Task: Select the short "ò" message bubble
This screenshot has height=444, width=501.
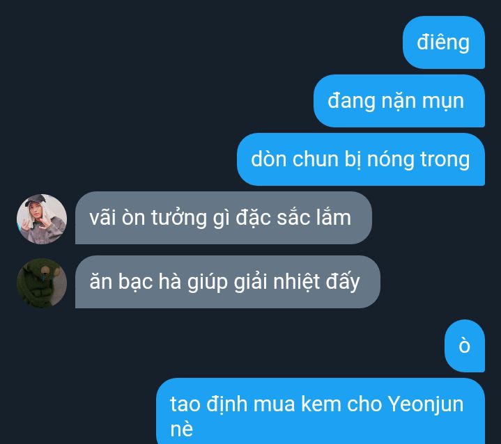Action: click(465, 346)
